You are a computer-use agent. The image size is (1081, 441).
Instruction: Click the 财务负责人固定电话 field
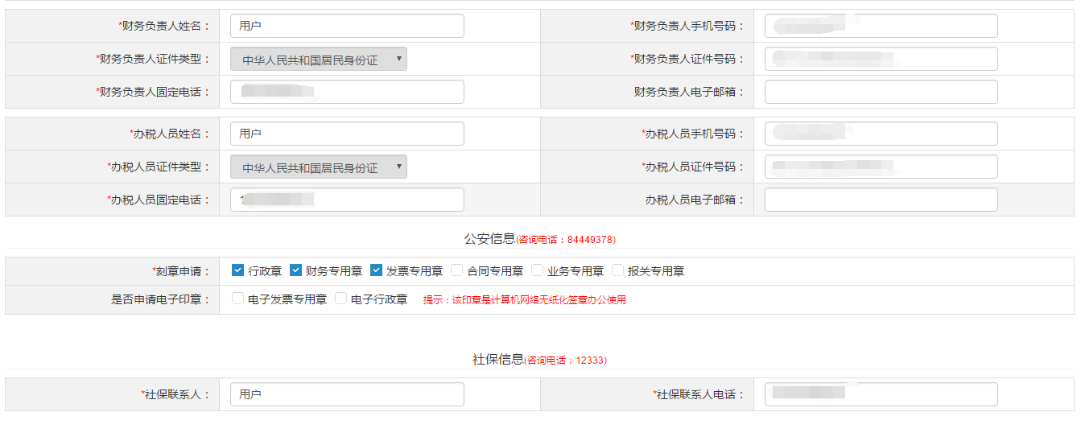point(347,92)
